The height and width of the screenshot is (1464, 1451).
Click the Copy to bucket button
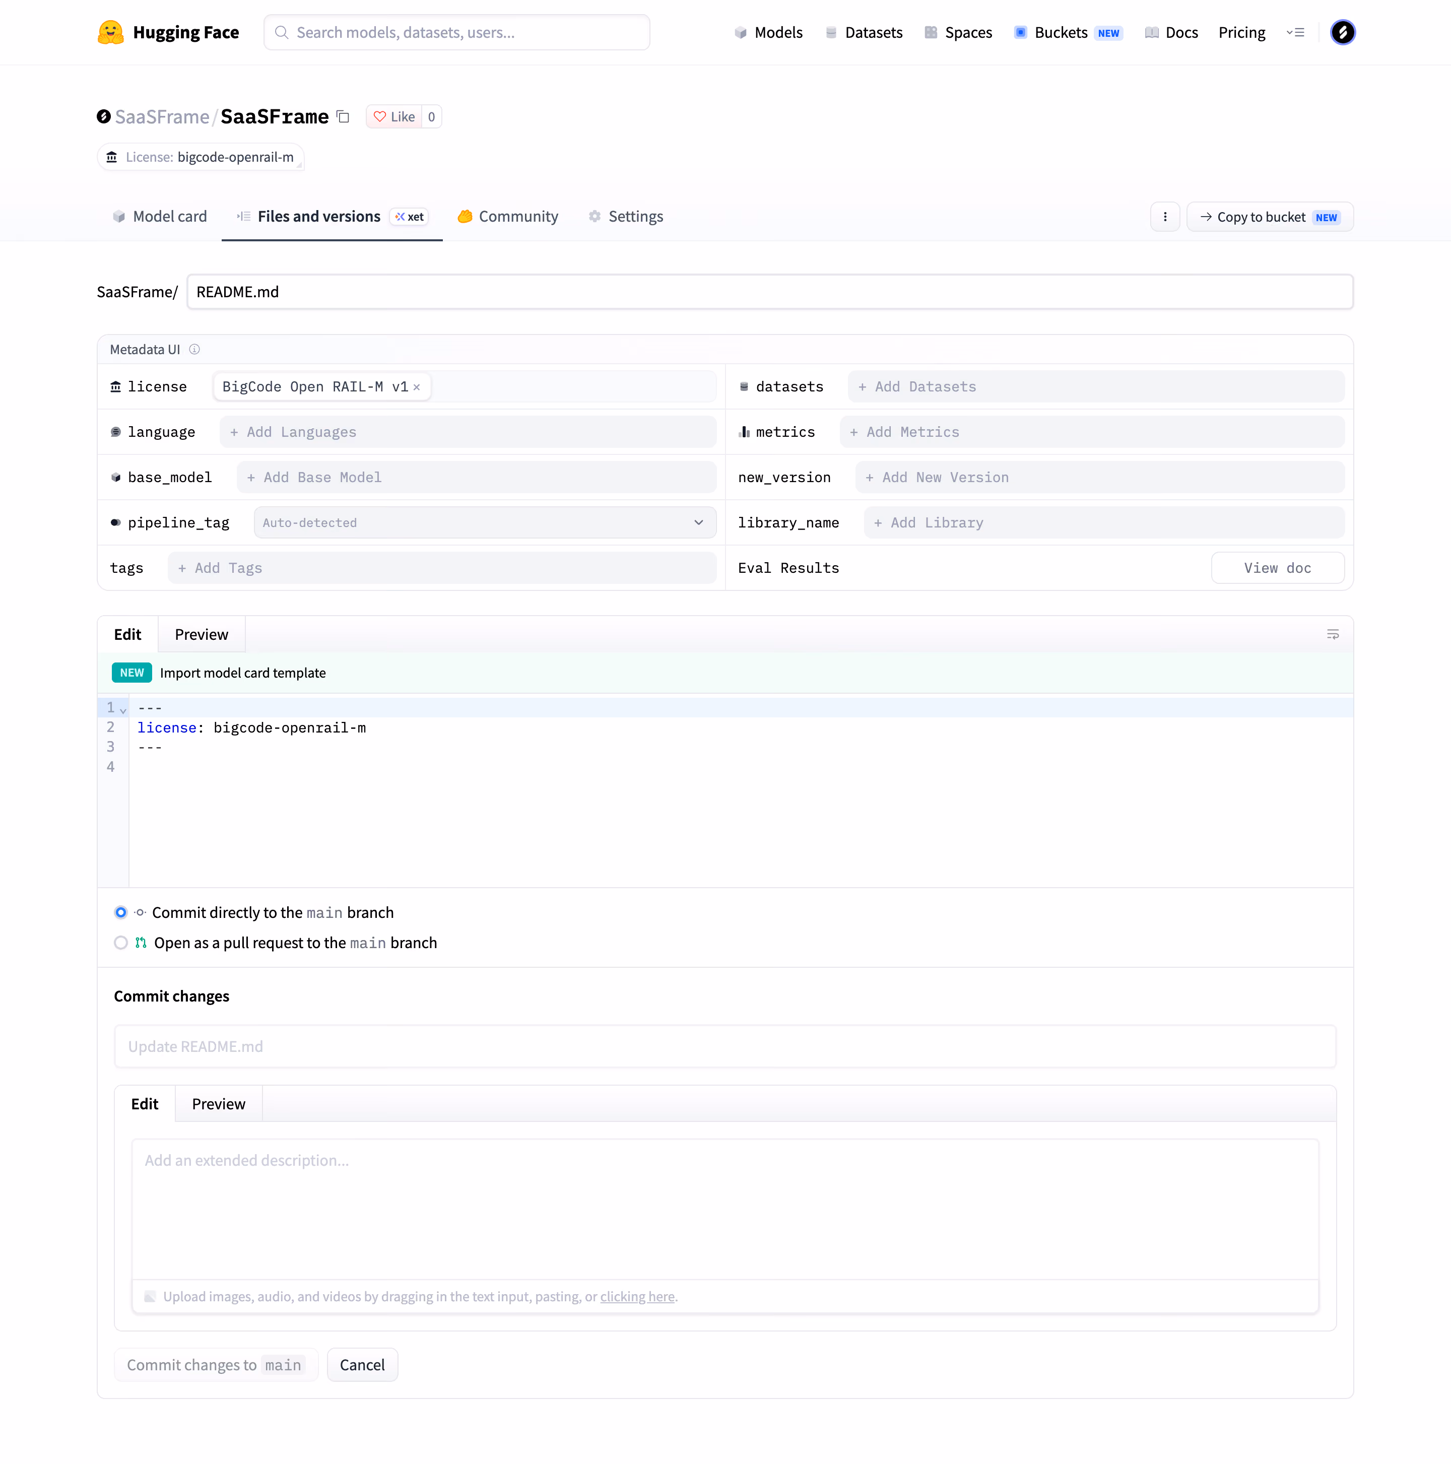click(x=1270, y=217)
